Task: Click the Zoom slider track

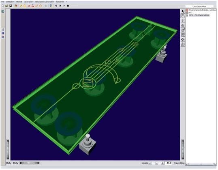Action: pos(156,163)
